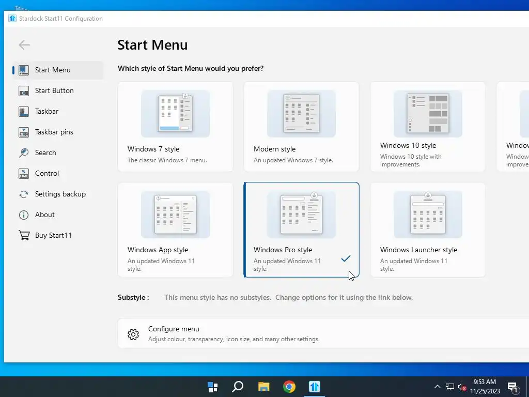The image size is (529, 397).
Task: Click the Start Menu sidebar icon
Action: 24,70
